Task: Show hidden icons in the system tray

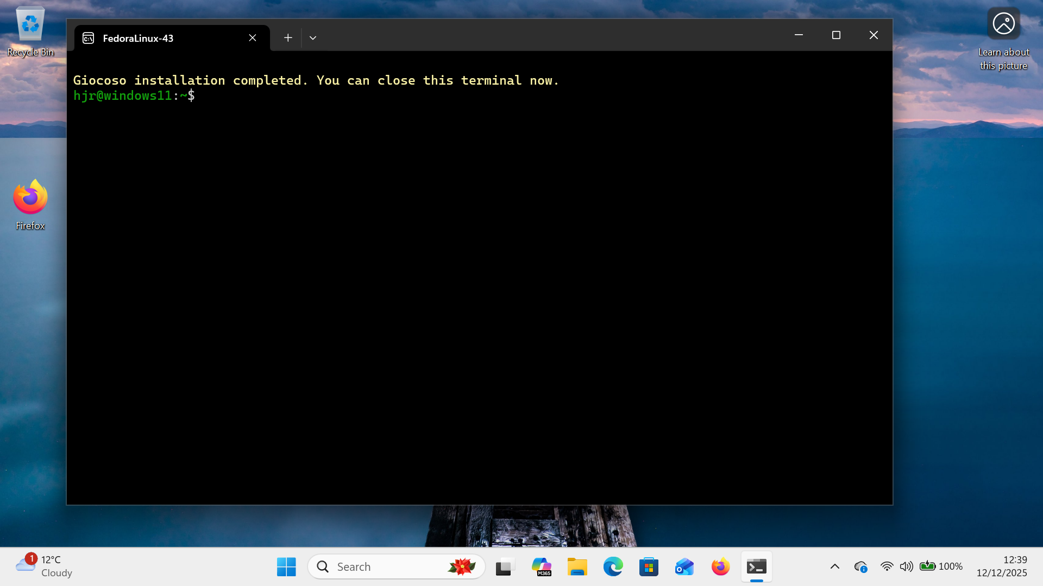Action: (x=835, y=566)
